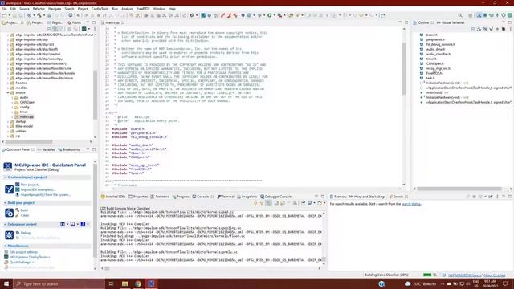Select main.cpp in project tree
Screen dimensions: 514x289
click(x=27, y=116)
